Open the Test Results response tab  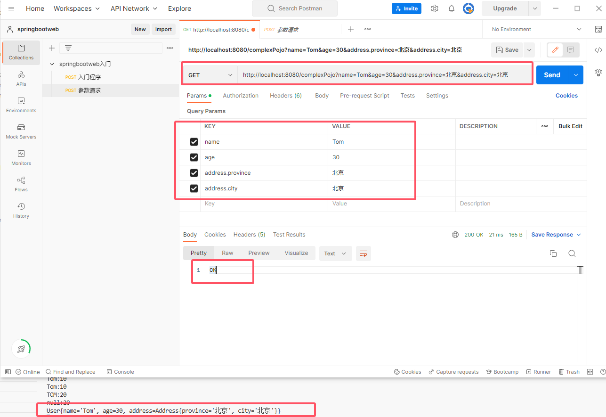point(289,235)
